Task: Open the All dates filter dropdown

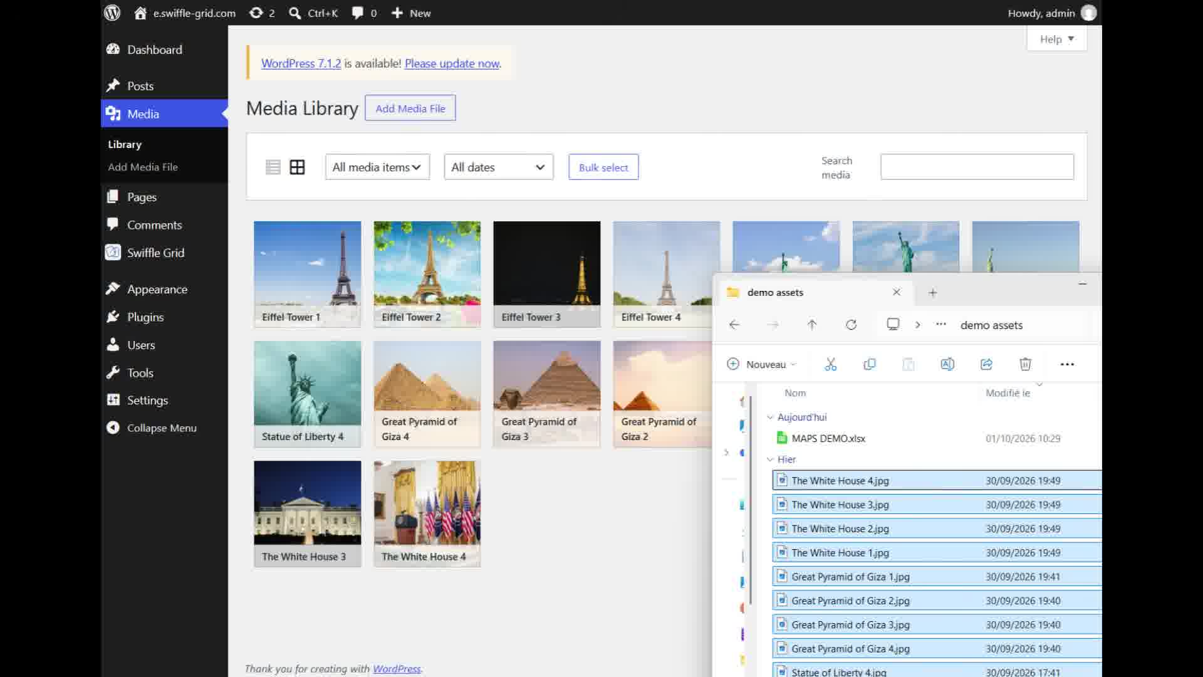Action: tap(499, 167)
